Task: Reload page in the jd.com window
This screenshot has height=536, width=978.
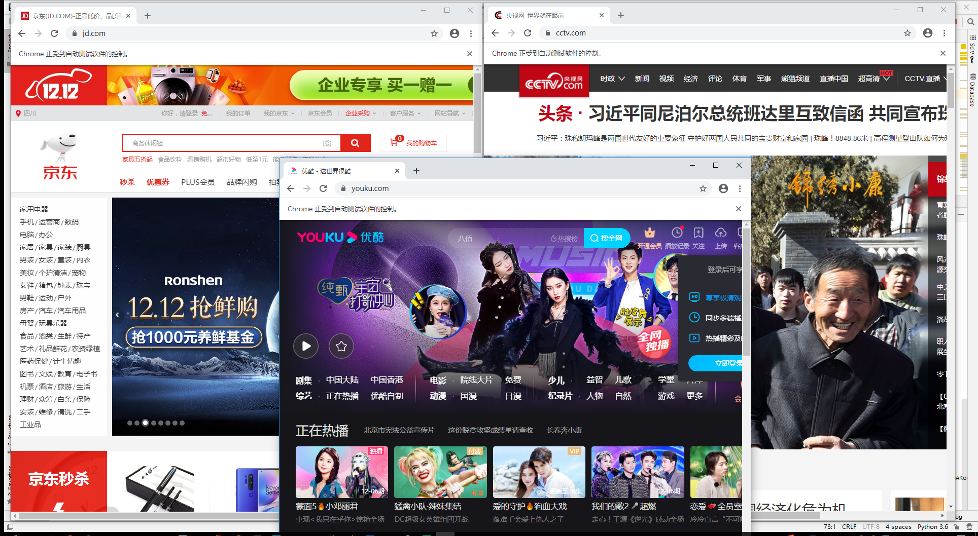Action: click(x=54, y=33)
